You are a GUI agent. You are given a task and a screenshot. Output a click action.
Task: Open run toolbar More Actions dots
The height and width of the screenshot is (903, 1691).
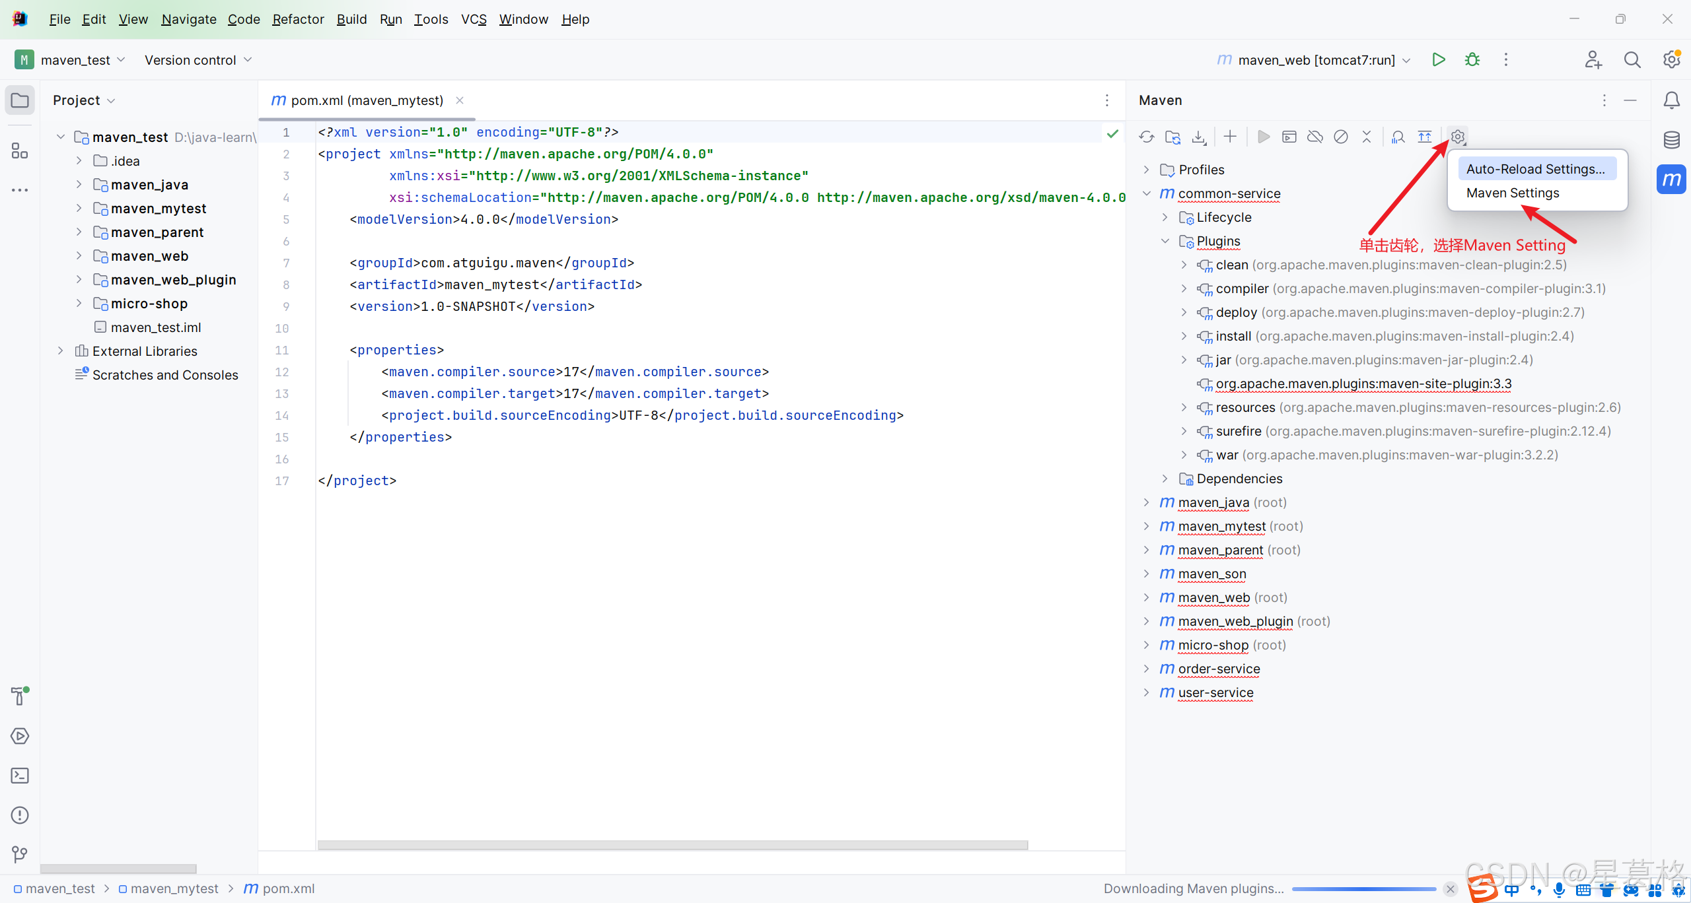pos(1506,59)
